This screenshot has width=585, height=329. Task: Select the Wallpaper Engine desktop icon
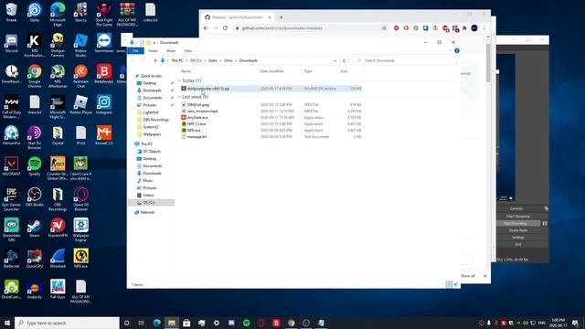click(80, 229)
